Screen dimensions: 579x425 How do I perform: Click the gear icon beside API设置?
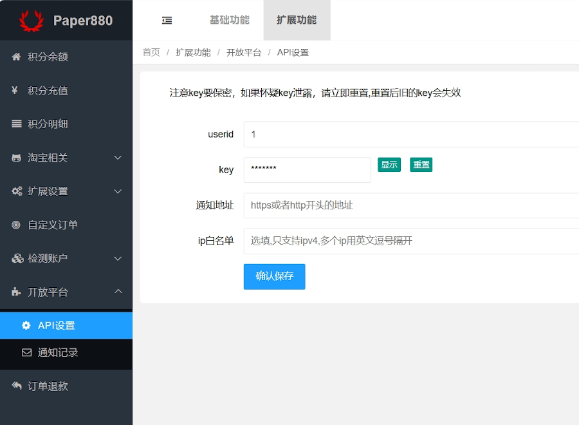tap(26, 325)
